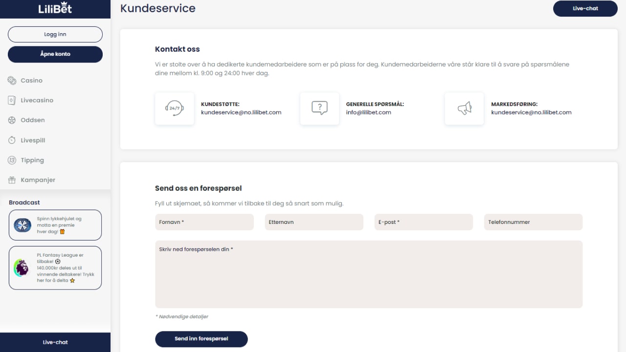Click the Send oss en forespørsel heading
Viewport: 626px width, 352px height.
pyautogui.click(x=199, y=188)
